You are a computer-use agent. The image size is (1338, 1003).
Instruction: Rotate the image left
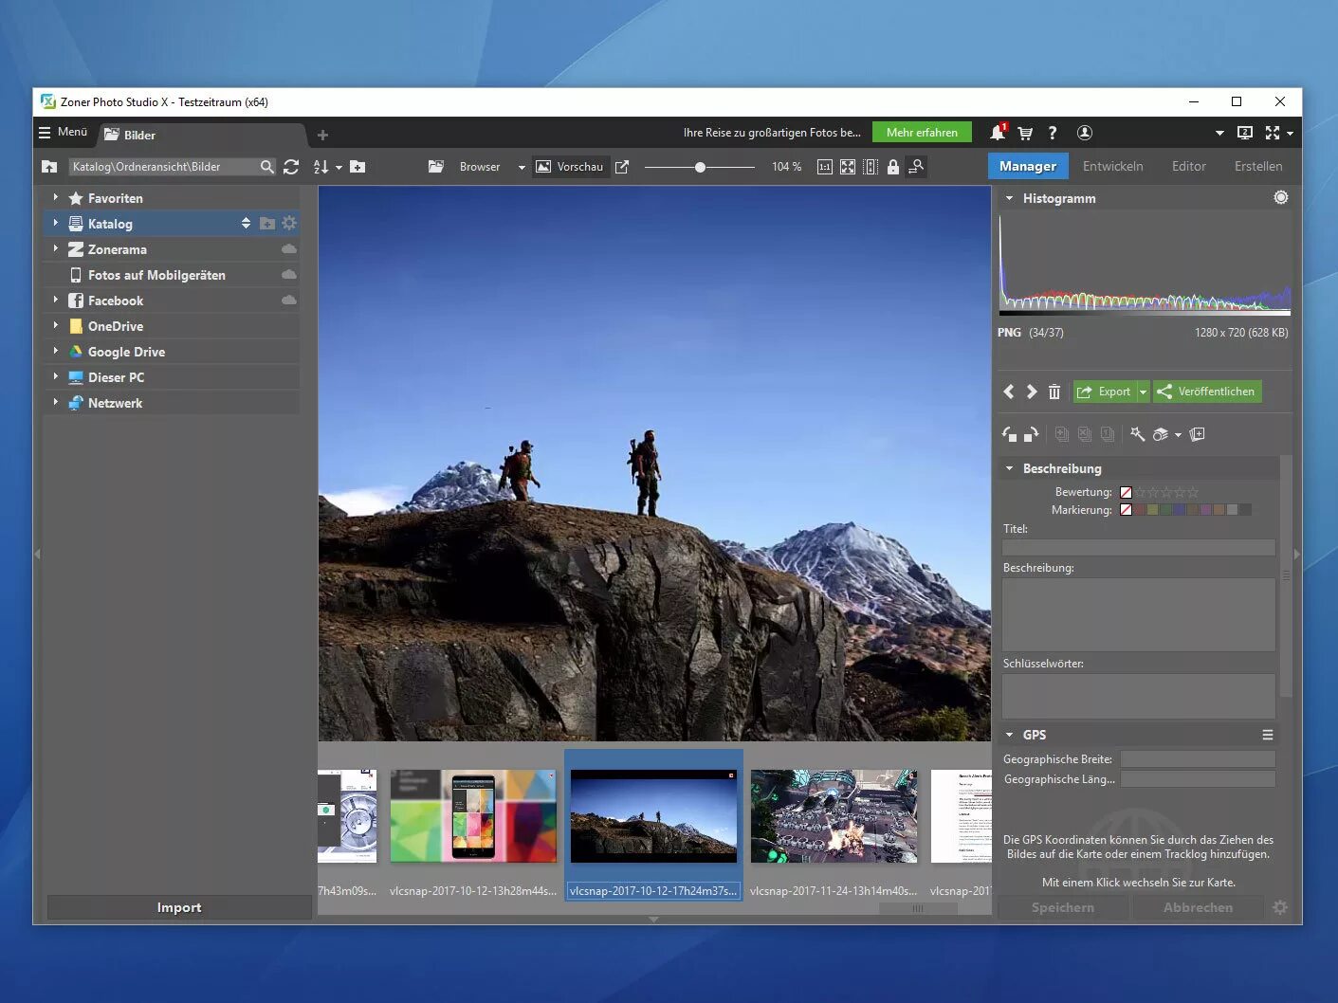point(1009,434)
